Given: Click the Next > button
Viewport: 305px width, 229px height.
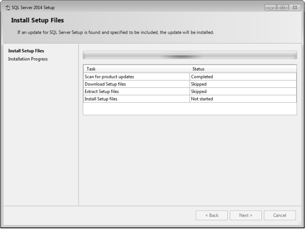Looking at the screenshot, I should tap(246, 215).
